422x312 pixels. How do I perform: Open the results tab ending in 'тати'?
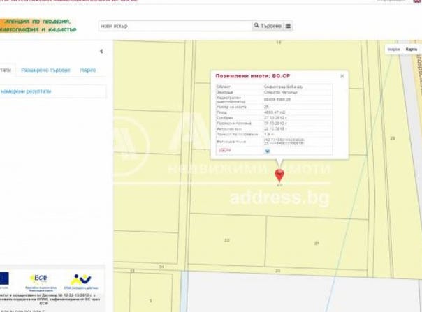pos(6,70)
